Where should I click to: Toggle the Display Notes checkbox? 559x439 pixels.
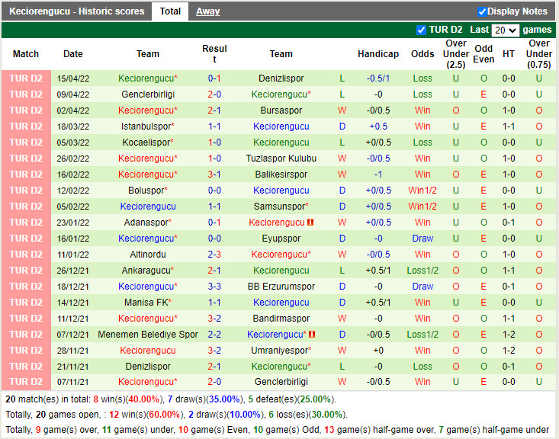482,11
